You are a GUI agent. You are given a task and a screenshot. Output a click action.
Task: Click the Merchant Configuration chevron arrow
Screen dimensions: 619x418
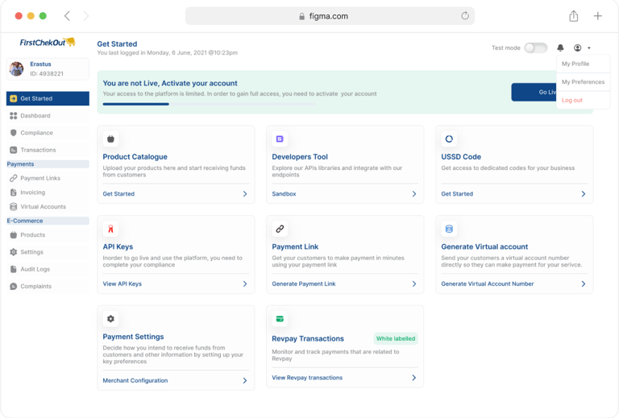pos(245,381)
